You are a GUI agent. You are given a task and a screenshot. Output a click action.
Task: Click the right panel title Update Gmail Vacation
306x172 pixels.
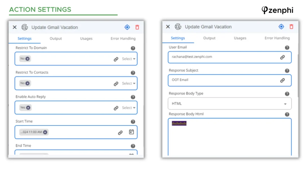(208, 27)
